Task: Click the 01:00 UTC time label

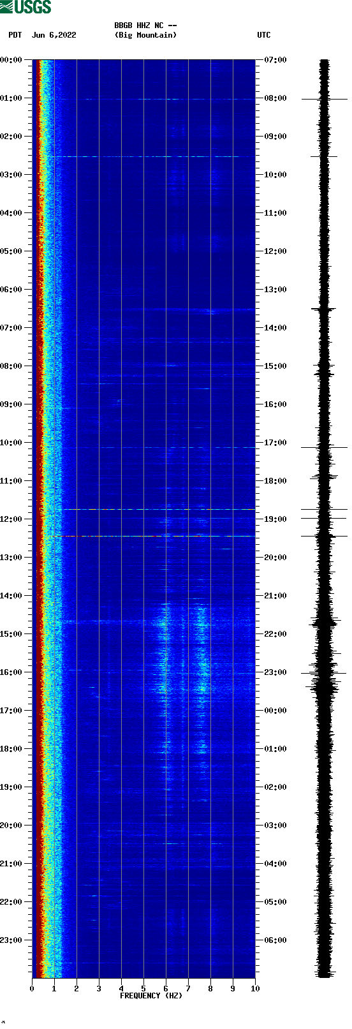Action: pyautogui.click(x=275, y=749)
